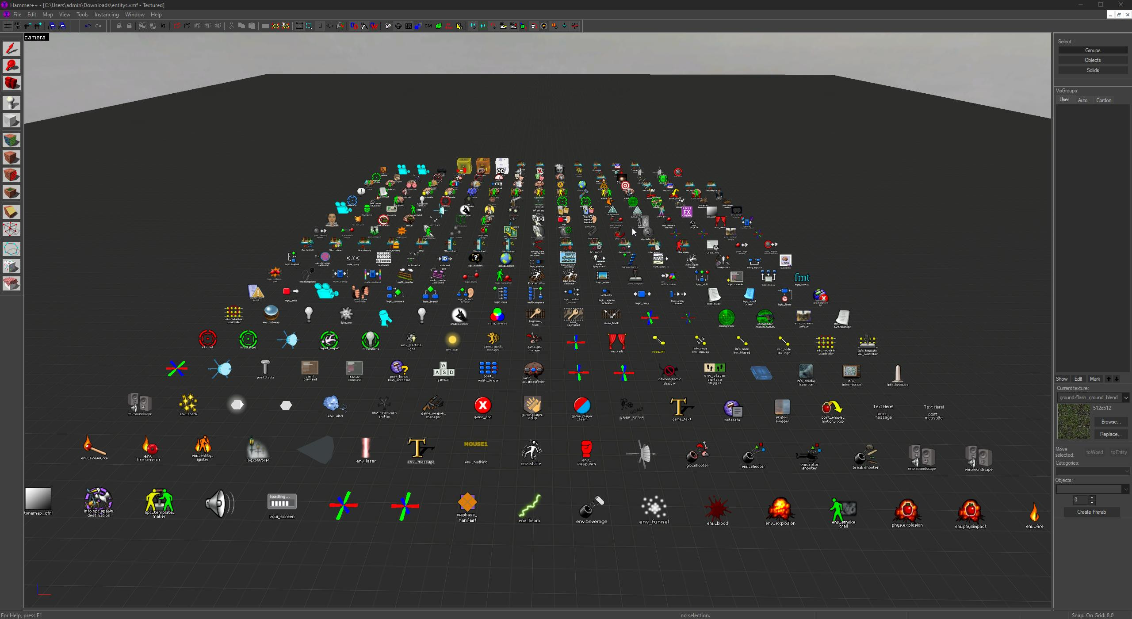Select the Vertex manipulation tool
This screenshot has width=1132, height=619.
point(11,229)
